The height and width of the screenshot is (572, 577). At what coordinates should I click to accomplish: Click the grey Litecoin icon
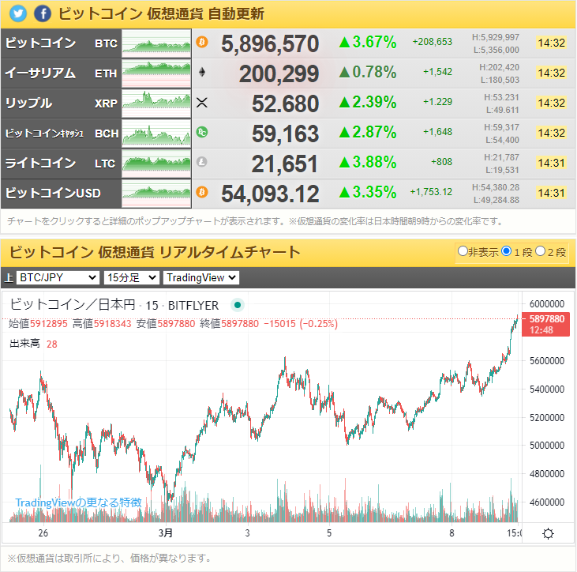201,162
